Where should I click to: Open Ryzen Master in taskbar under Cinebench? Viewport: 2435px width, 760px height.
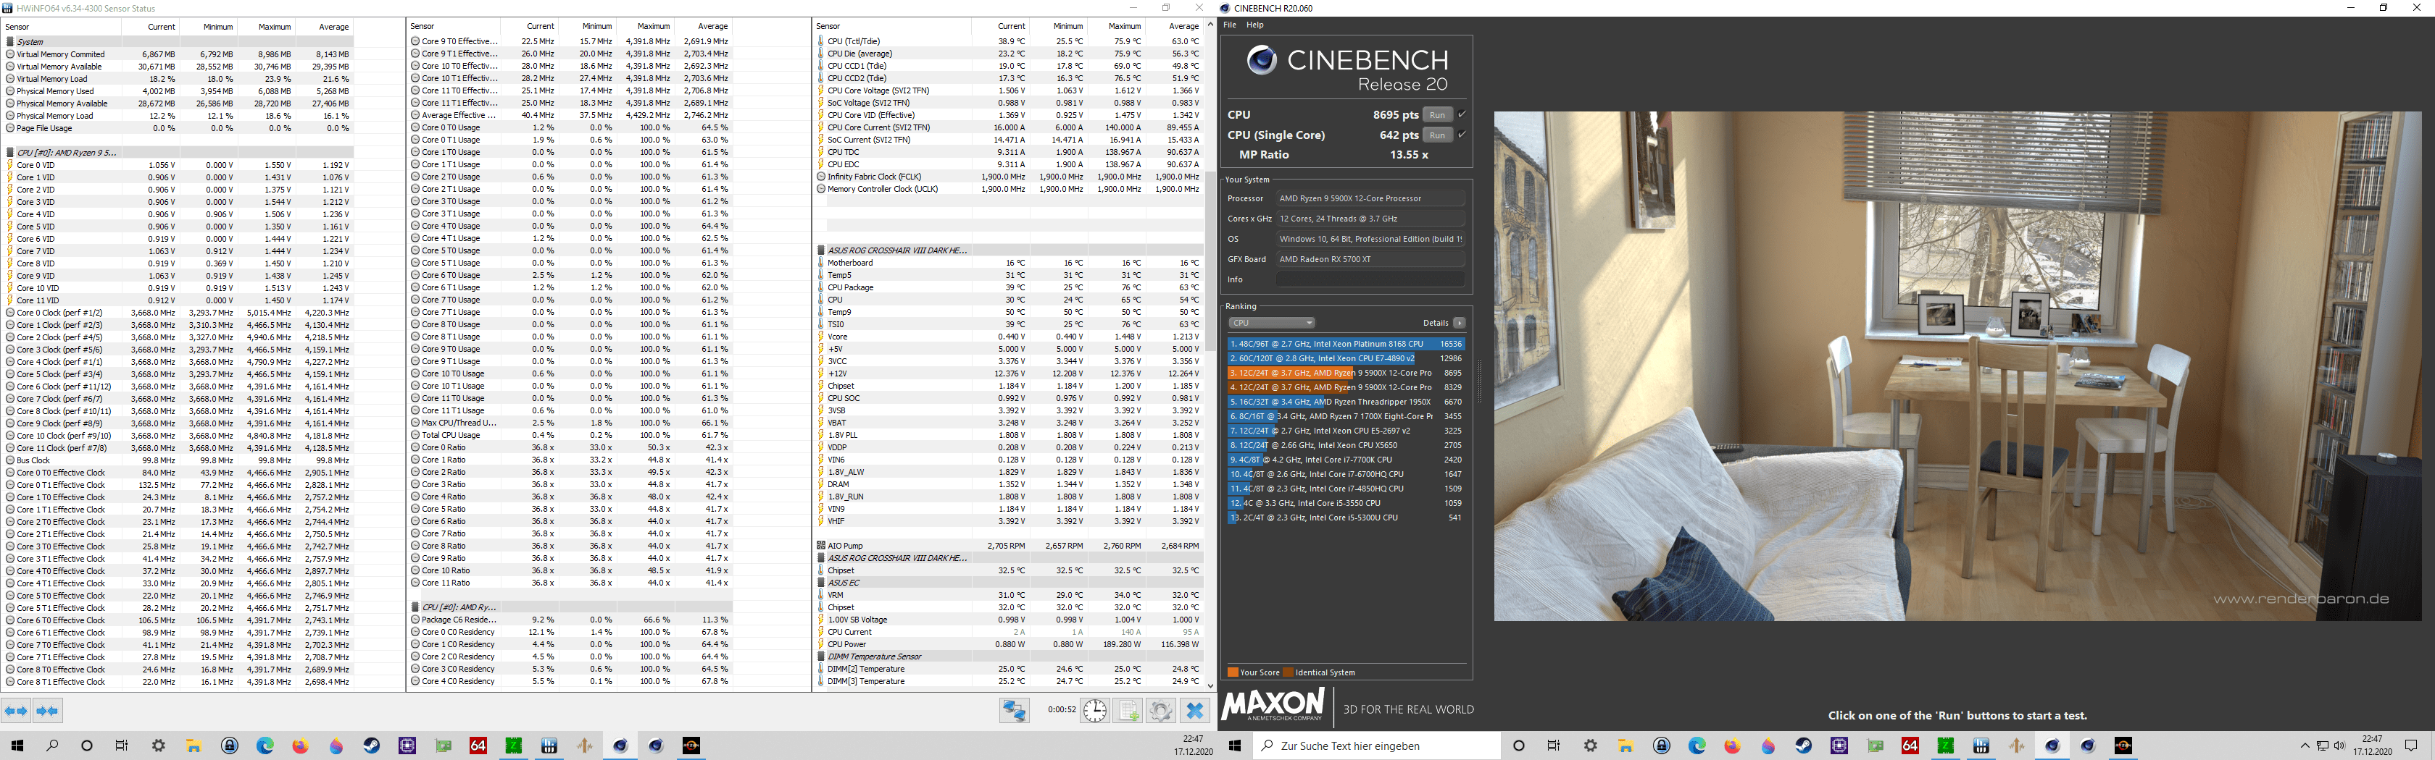(2123, 746)
